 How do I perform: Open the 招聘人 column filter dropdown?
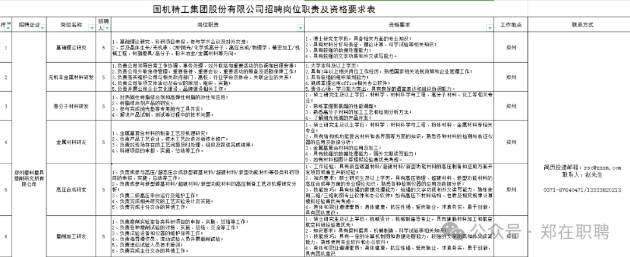(x=107, y=28)
